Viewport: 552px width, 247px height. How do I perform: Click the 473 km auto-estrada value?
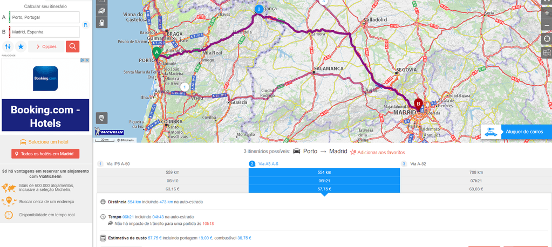point(166,202)
